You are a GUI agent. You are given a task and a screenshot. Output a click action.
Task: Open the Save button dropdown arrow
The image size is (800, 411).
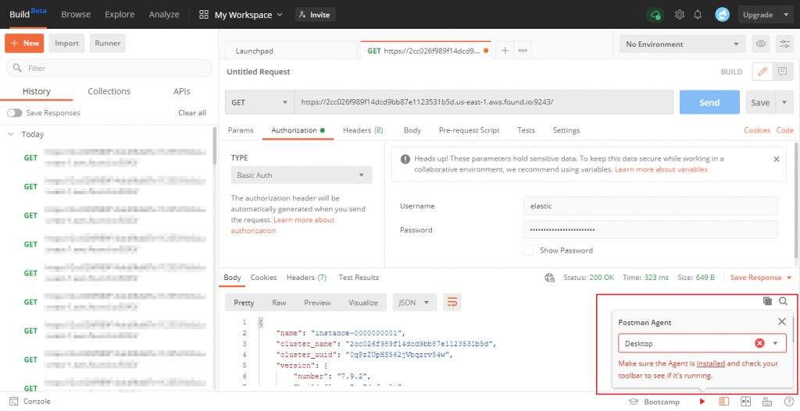pos(784,102)
